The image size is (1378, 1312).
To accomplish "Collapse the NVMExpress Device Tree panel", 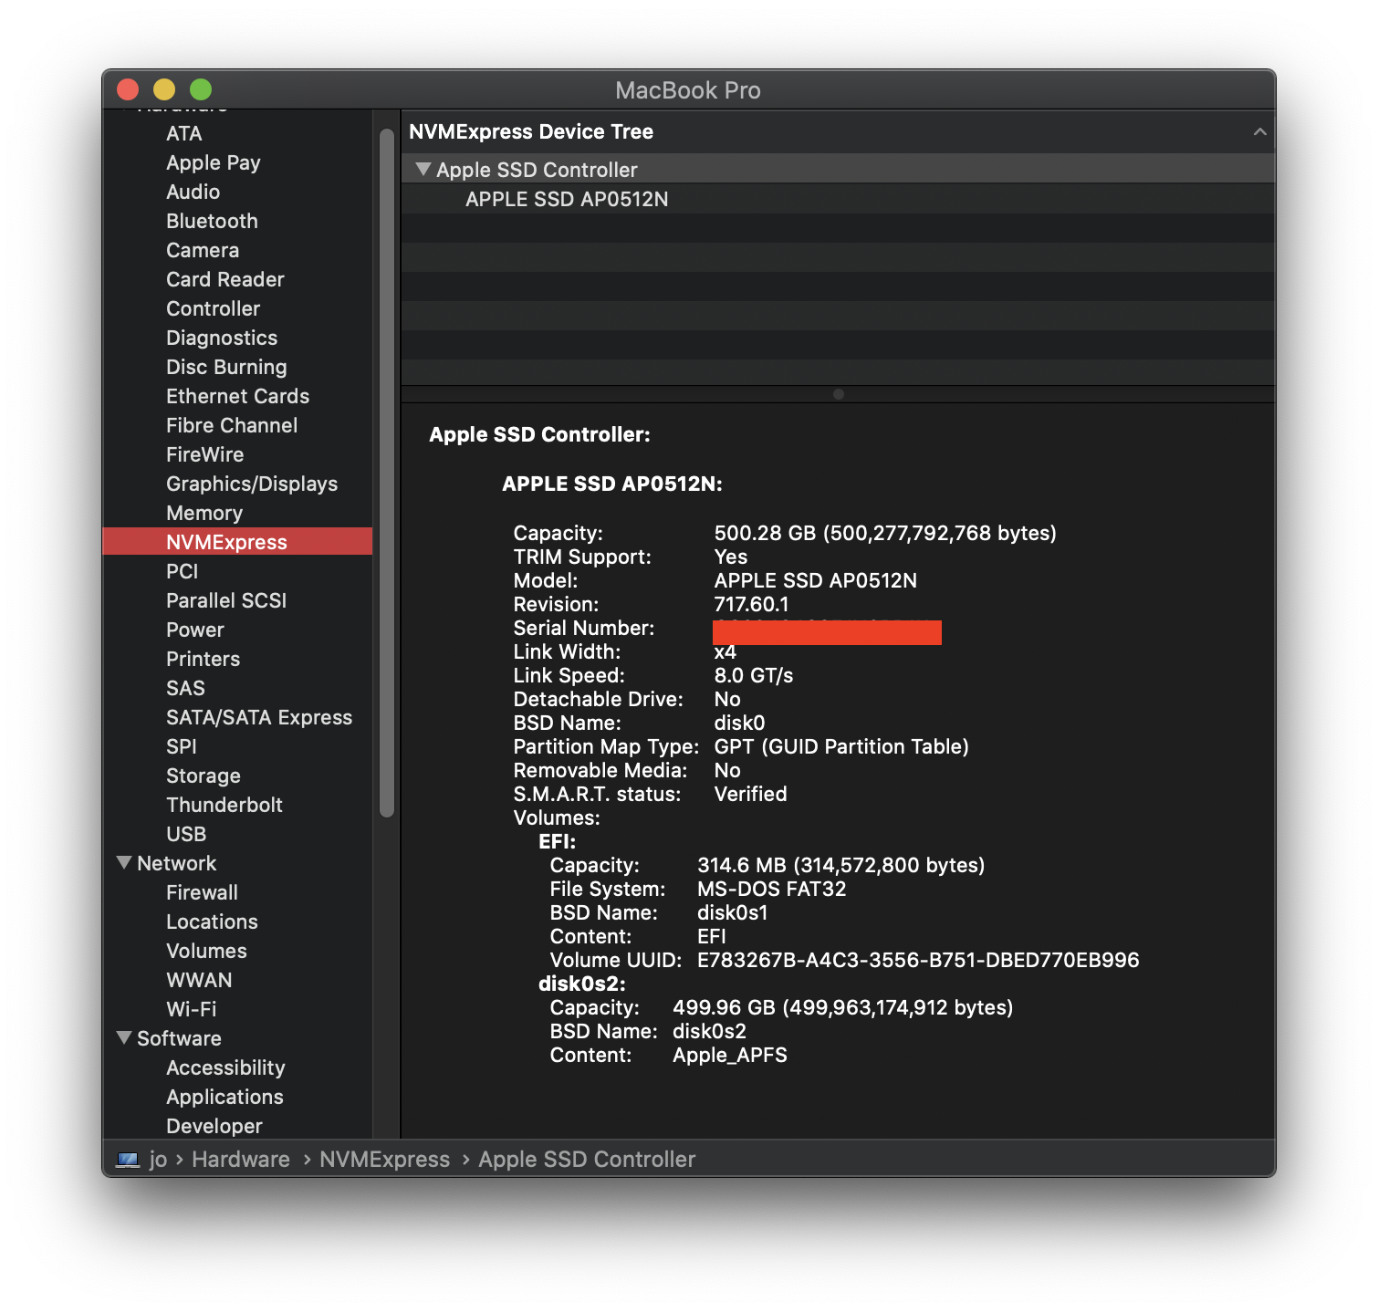I will (1260, 131).
